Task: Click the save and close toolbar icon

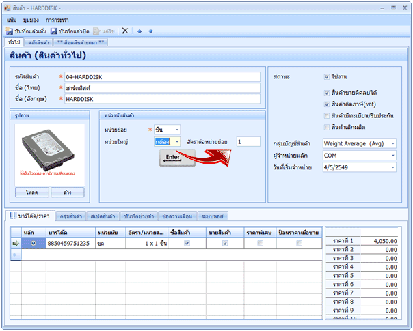Action: [53, 31]
